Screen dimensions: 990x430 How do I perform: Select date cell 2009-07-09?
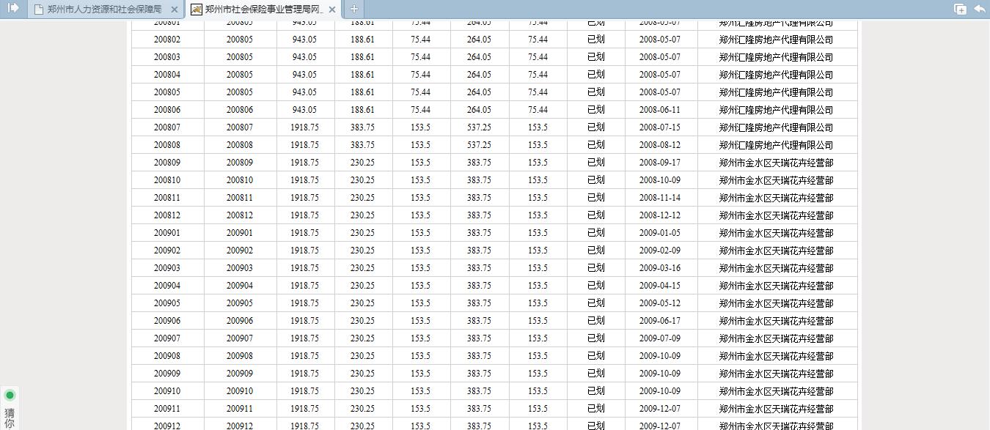[660, 338]
